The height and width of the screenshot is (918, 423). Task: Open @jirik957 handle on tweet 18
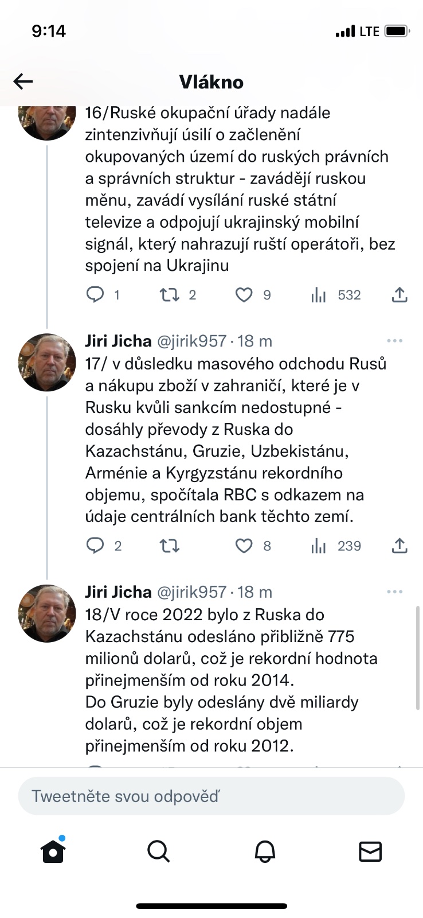point(191,592)
